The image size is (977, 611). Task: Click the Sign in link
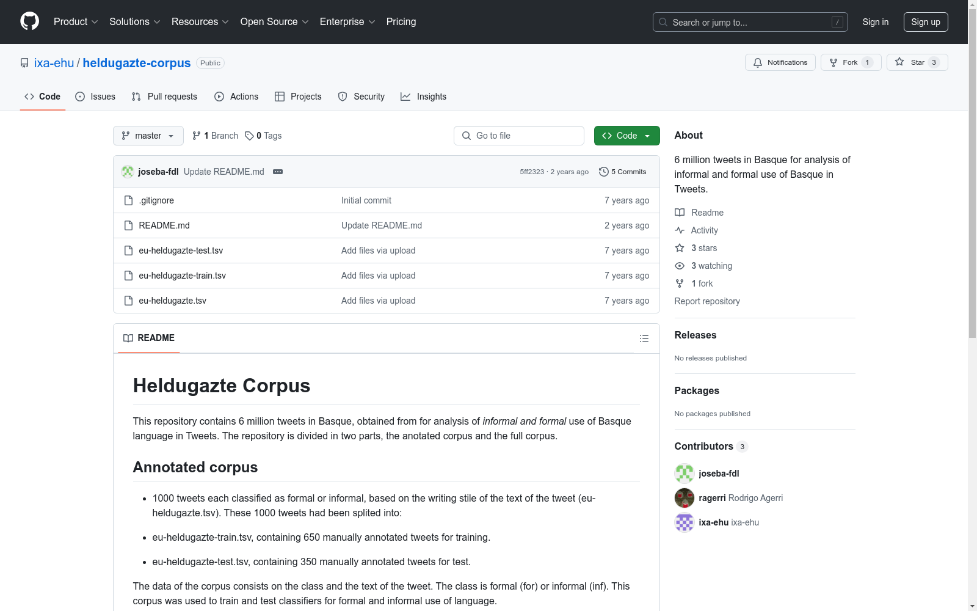pos(876,22)
